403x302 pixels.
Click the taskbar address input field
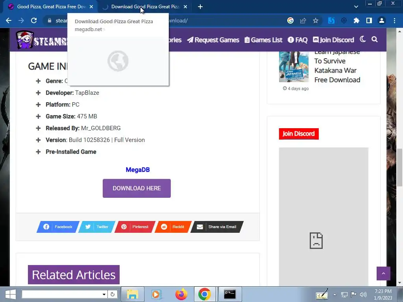[x=62, y=294]
